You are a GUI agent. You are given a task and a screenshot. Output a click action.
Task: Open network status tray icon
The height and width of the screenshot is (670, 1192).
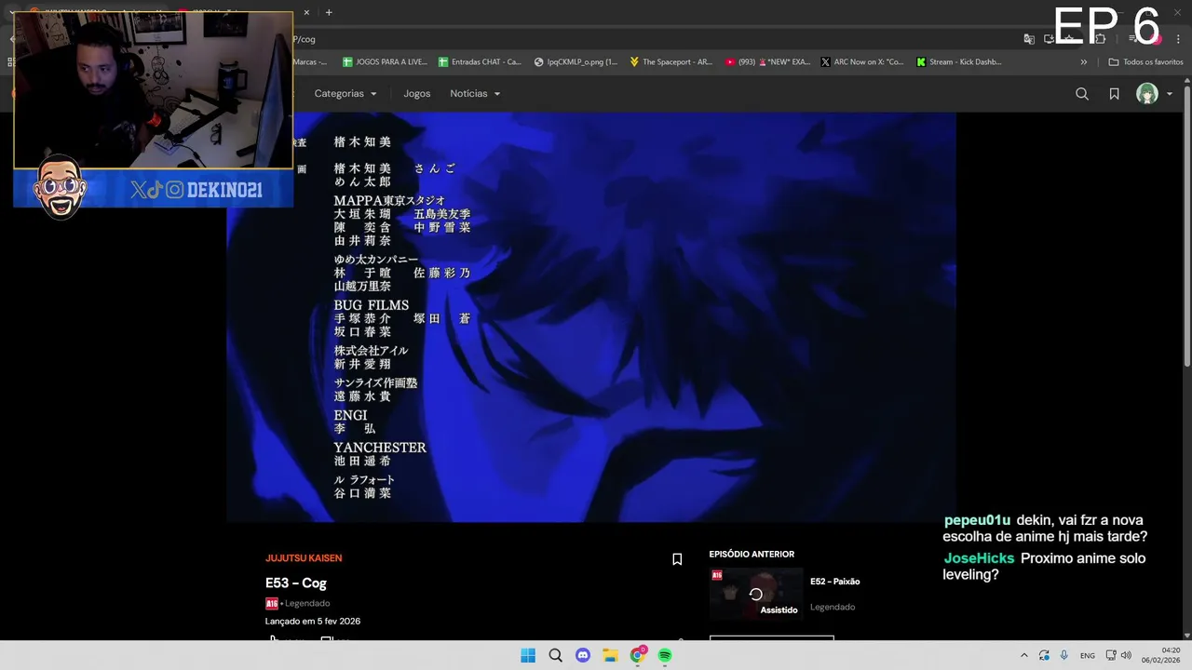(1111, 655)
